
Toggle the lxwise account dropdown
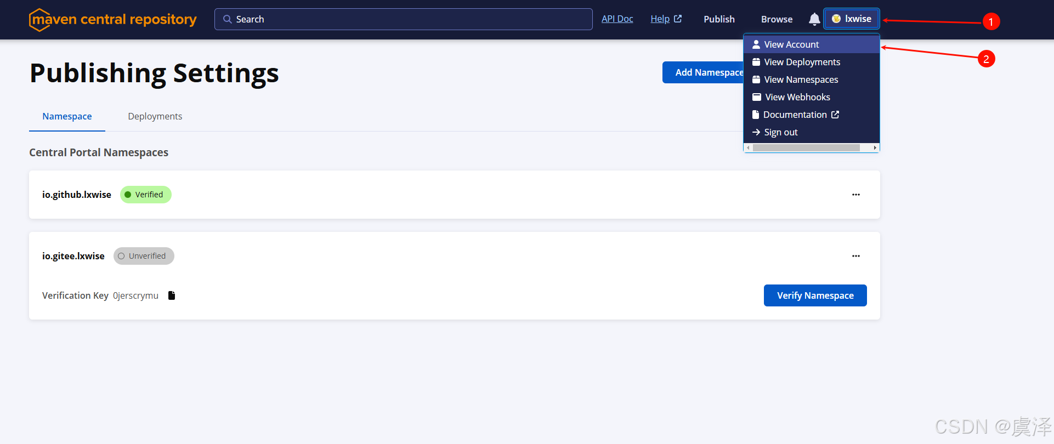click(x=852, y=19)
